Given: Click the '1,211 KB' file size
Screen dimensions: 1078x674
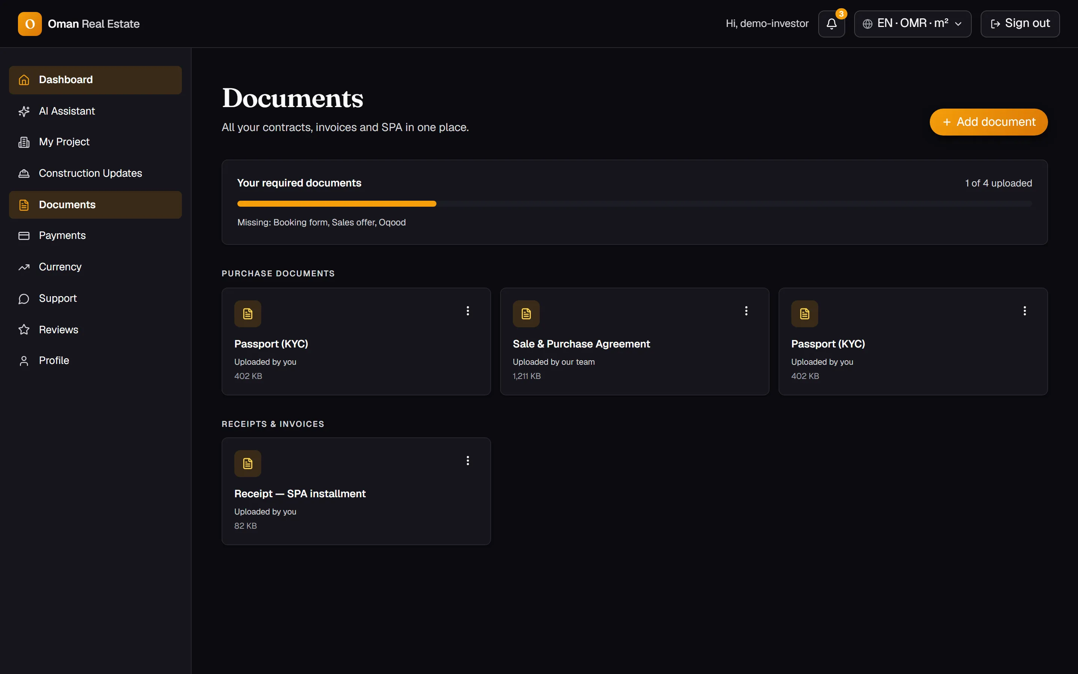Looking at the screenshot, I should [527, 376].
